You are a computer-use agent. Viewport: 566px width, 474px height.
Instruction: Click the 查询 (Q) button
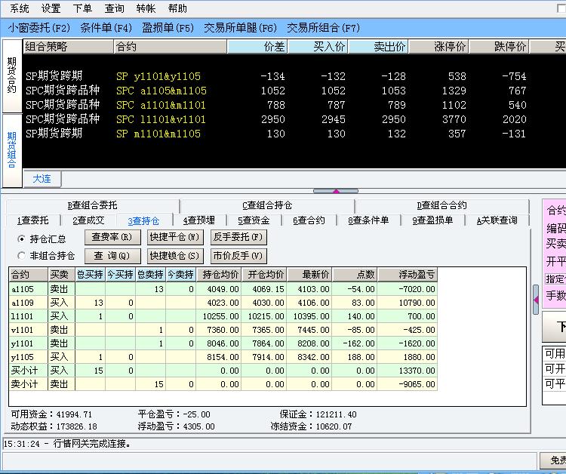(x=112, y=256)
